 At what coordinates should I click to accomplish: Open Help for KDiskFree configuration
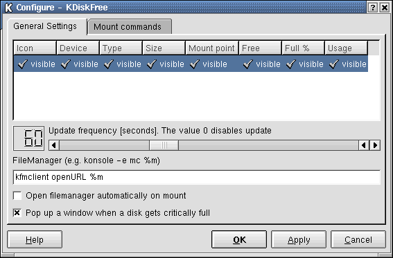[x=35, y=239]
